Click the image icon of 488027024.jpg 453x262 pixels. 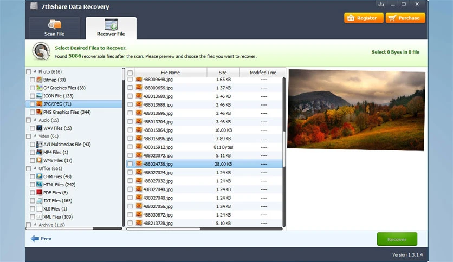[x=139, y=172]
